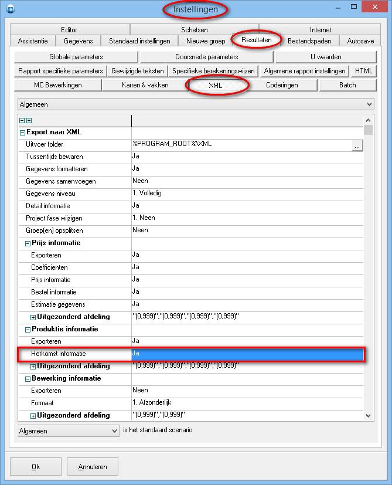This screenshot has height=485, width=392.
Task: Confirm settings with the Ok button
Action: click(36, 466)
